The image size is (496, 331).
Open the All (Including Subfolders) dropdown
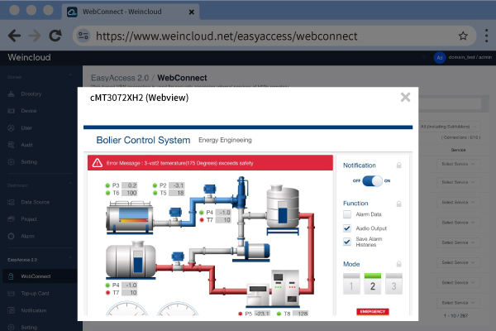[x=449, y=127]
